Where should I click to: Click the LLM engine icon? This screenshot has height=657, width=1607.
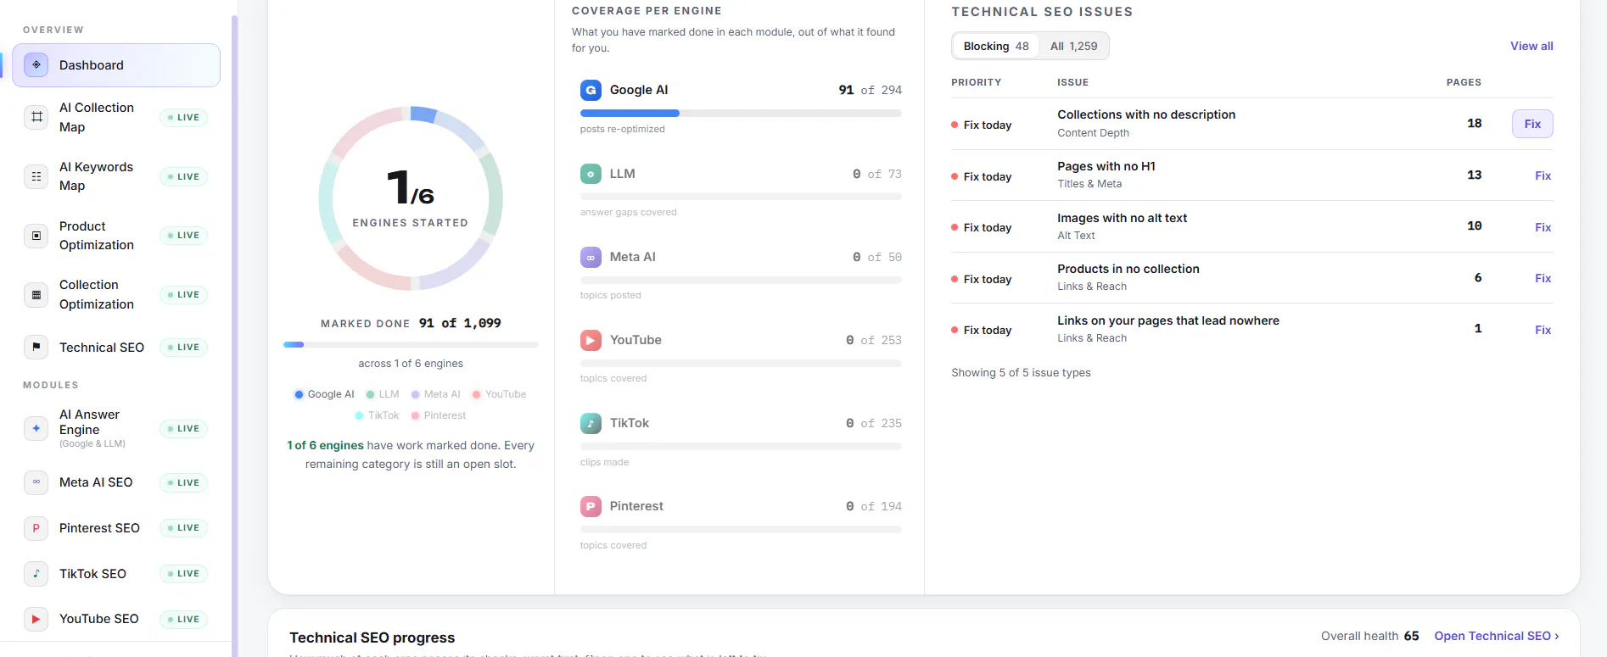click(591, 174)
